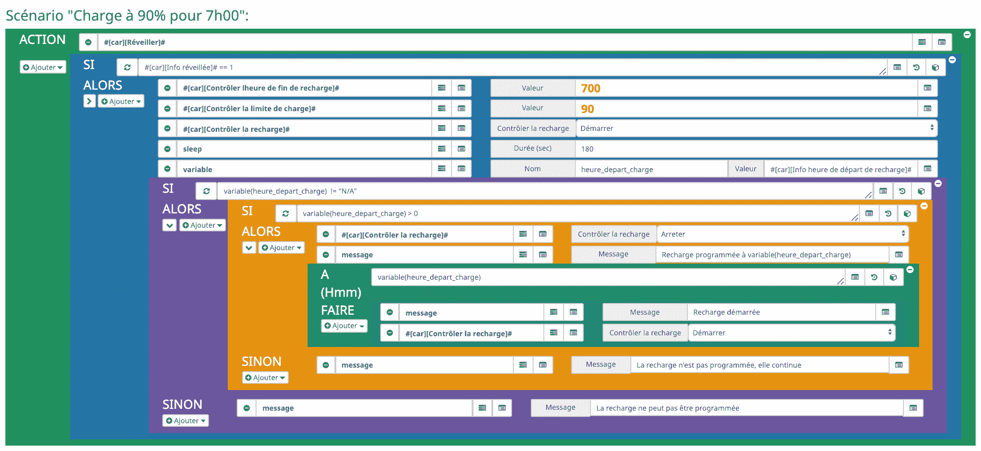Expand the blue ALORS section with the right chevron
The height and width of the screenshot is (451, 981).
pos(89,101)
